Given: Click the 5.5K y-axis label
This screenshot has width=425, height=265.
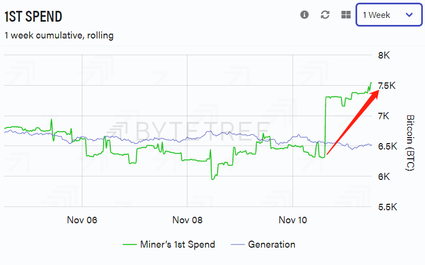Looking at the screenshot, I should [388, 207].
